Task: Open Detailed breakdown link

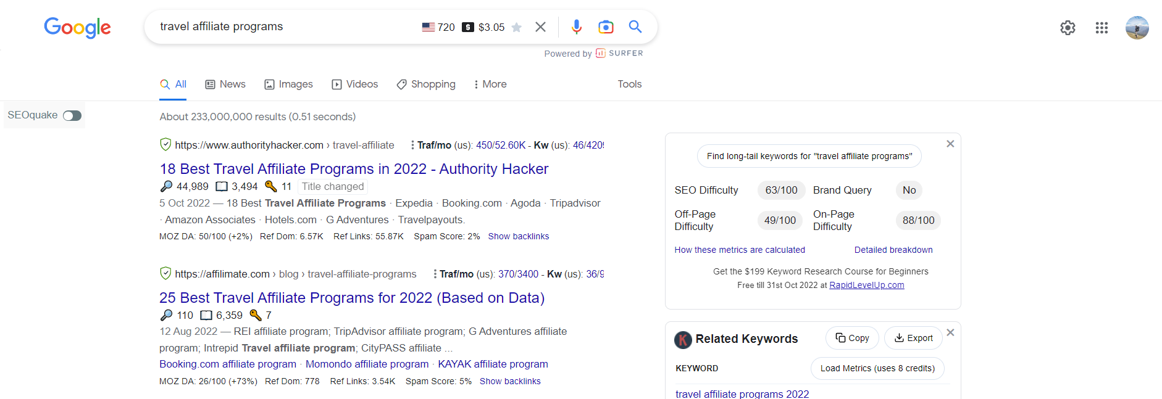Action: point(893,250)
